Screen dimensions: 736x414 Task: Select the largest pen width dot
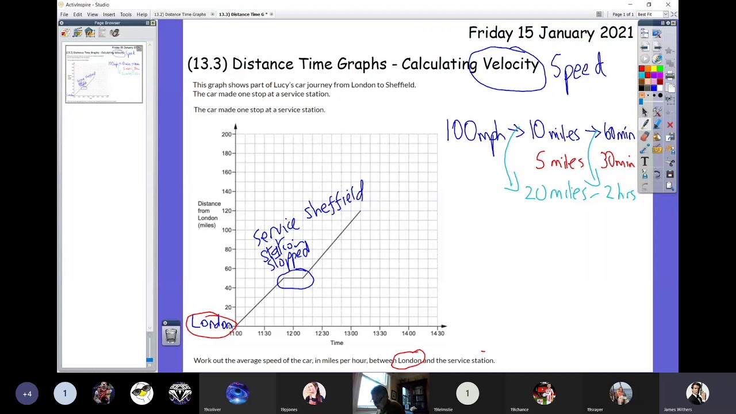click(661, 95)
